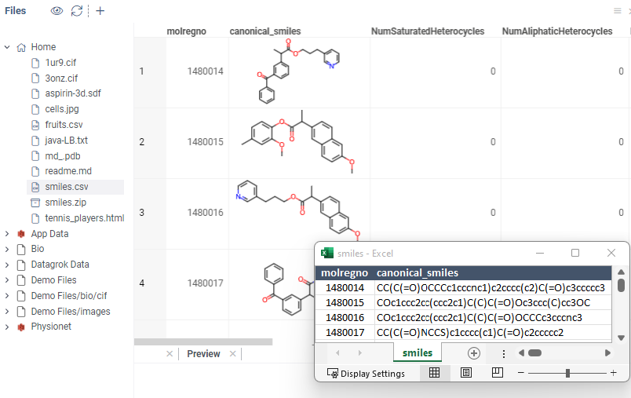The width and height of the screenshot is (631, 398).
Task: Refresh the Files browser
Action: 76,11
